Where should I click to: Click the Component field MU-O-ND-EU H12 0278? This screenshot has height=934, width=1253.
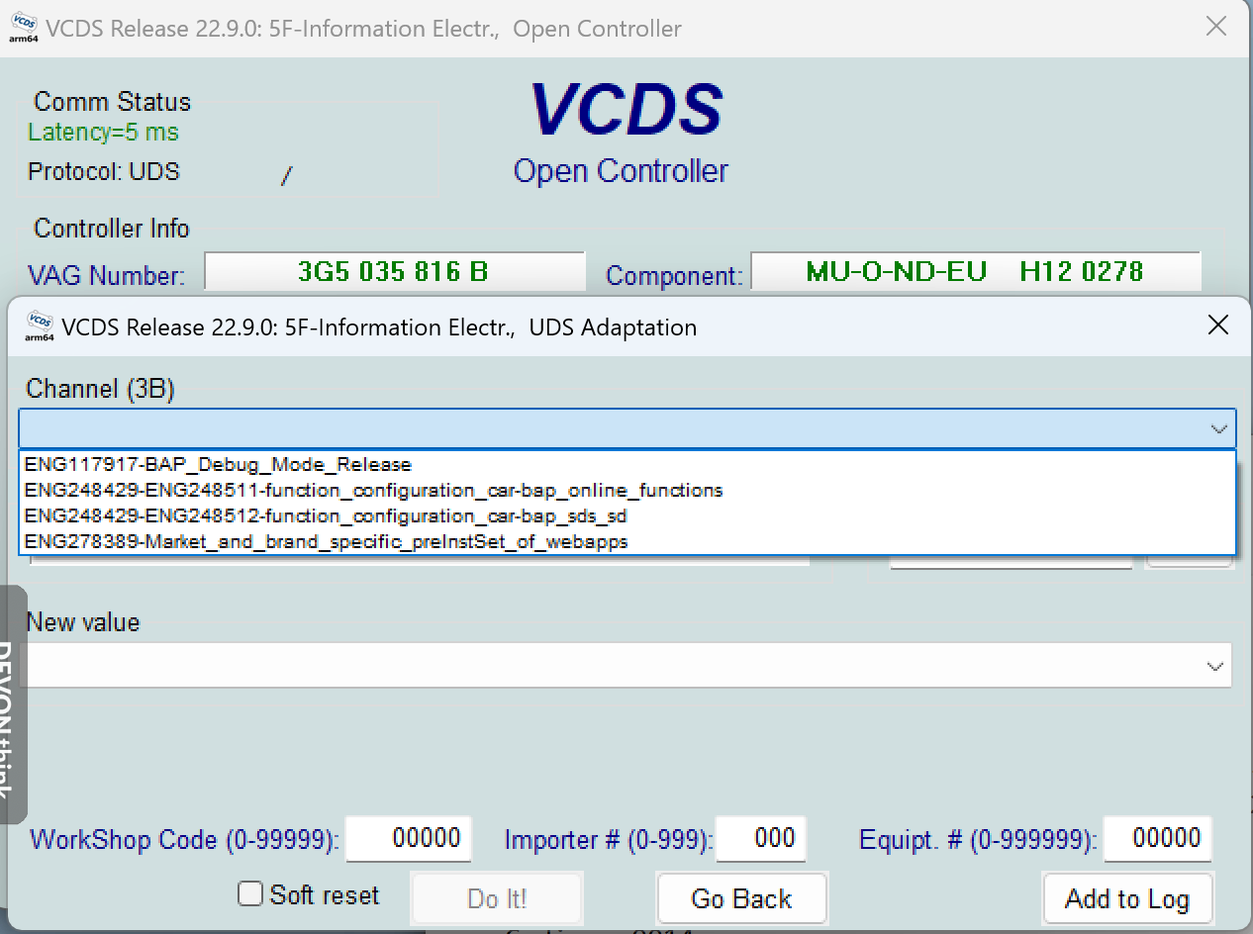[975, 272]
